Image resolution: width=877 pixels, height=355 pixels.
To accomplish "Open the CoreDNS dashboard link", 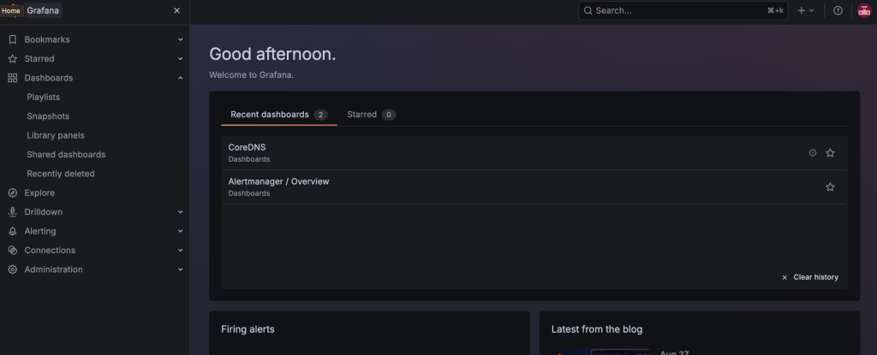I will click(x=247, y=148).
